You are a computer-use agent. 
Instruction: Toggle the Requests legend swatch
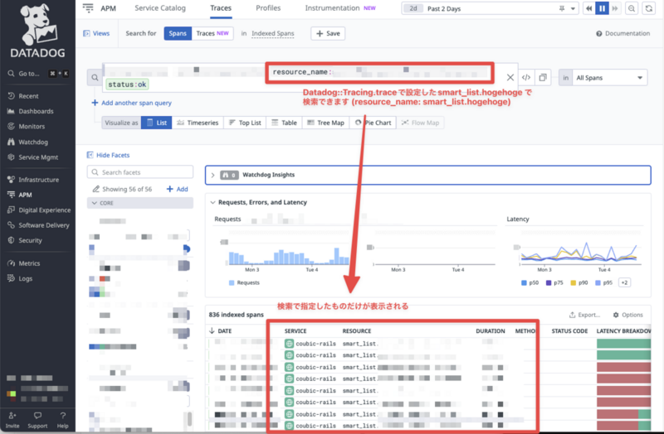tap(232, 282)
